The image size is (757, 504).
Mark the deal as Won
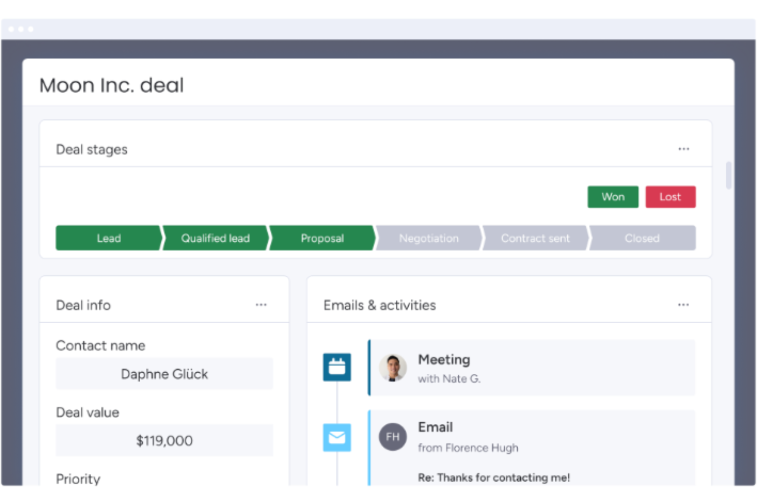[x=613, y=197]
